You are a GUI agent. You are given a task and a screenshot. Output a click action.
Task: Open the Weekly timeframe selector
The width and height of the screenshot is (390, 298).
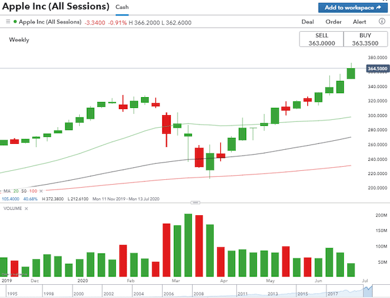[19, 40]
